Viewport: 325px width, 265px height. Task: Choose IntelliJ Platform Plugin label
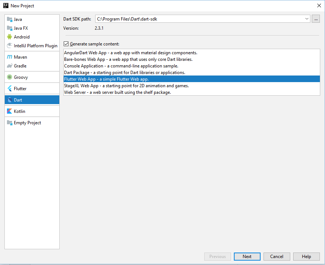(36, 46)
